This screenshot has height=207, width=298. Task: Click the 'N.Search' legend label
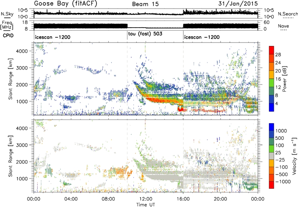coord(288,14)
